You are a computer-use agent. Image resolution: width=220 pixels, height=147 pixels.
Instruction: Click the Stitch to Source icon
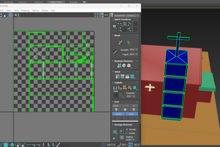[x=127, y=76]
